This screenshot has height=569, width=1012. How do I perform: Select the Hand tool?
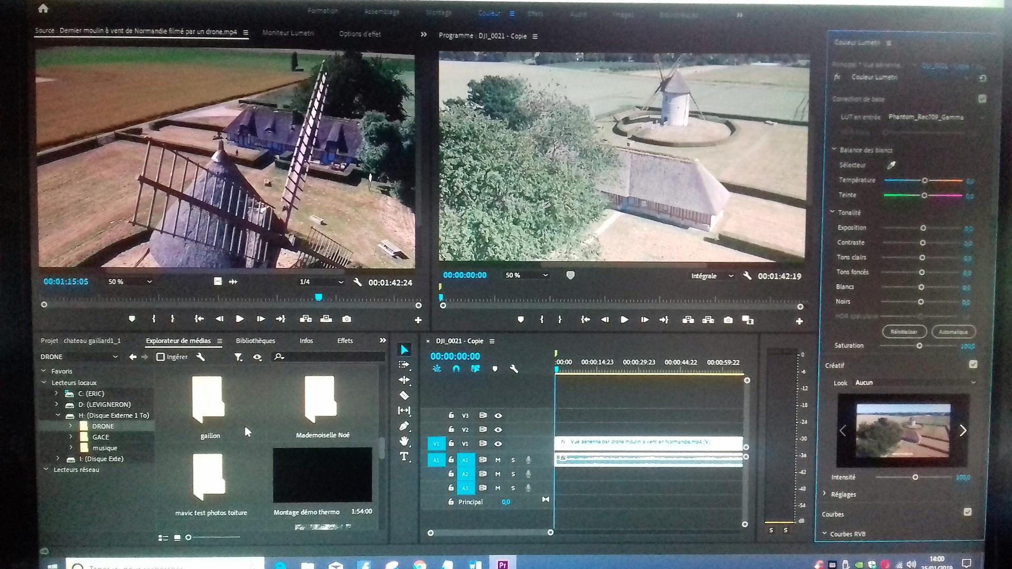(404, 441)
